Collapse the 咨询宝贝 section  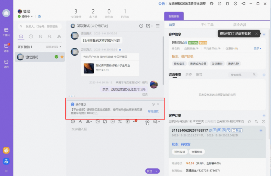(264, 75)
